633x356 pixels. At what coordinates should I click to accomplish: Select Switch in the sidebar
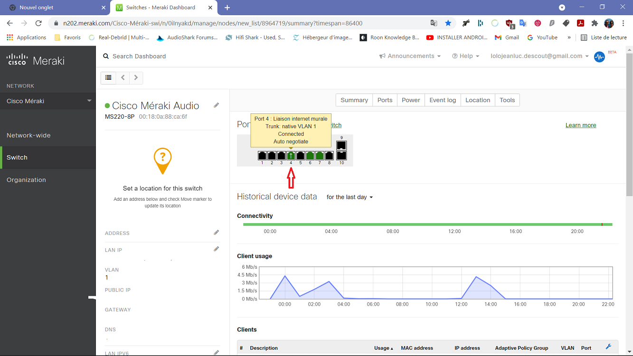[48, 158]
